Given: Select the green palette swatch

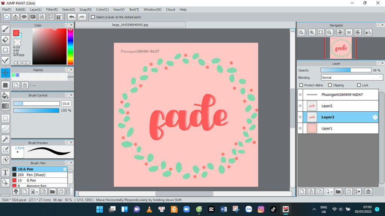Looking at the screenshot, I should click(x=14, y=75).
